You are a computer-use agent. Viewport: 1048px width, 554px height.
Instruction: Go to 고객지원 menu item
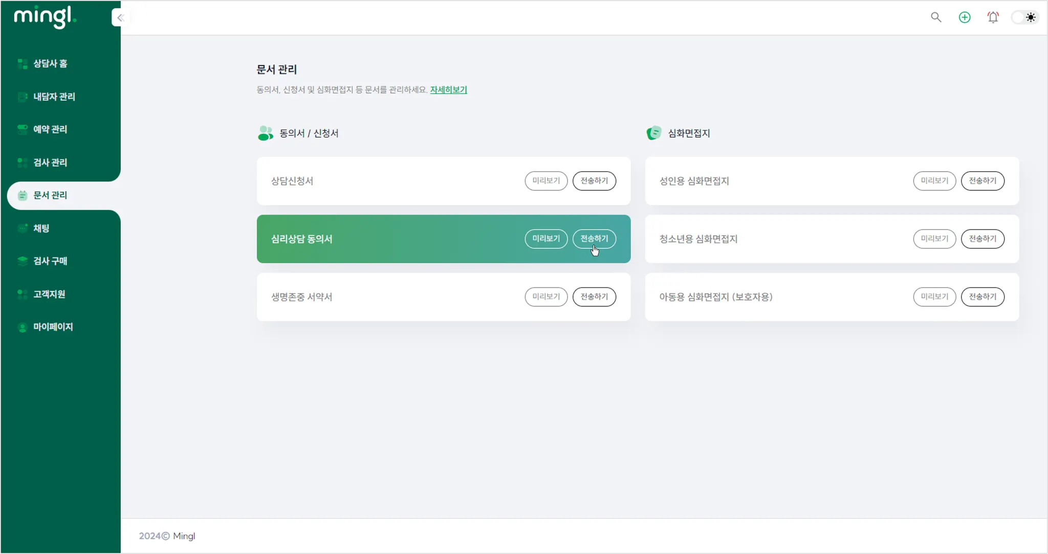click(x=49, y=294)
